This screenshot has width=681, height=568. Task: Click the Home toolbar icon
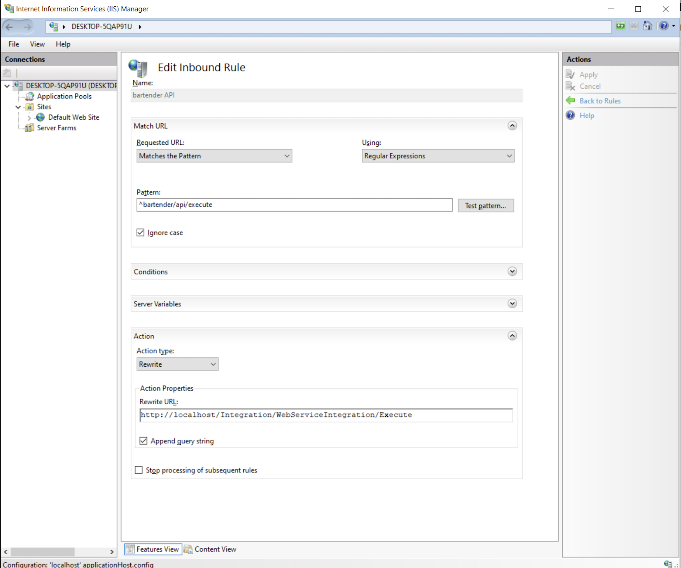(647, 26)
